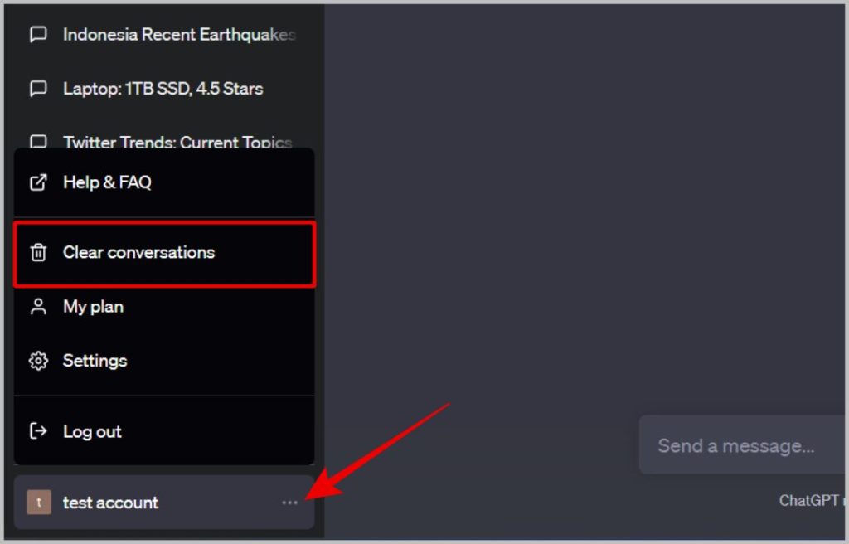Open the Laptop: 1TB SSD, 4.5 Stars chat
The image size is (849, 544).
coord(163,89)
